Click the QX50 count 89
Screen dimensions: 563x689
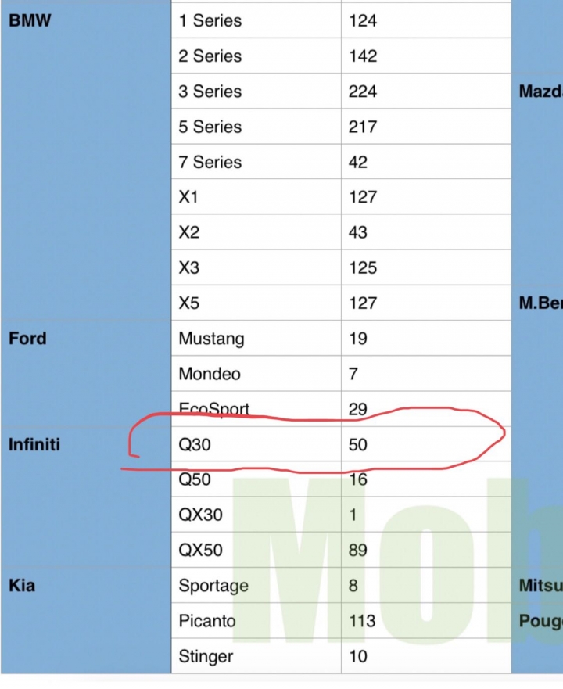tap(358, 550)
